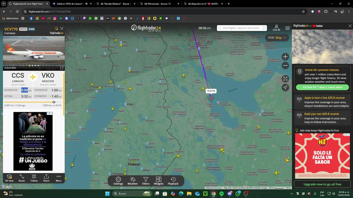This screenshot has width=353, height=198.
Task: Click the flight search input field
Action: (242, 28)
